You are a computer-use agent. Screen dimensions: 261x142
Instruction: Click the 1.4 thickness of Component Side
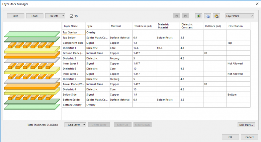pos(144,43)
